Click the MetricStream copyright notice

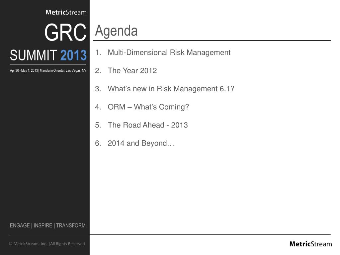click(47, 244)
